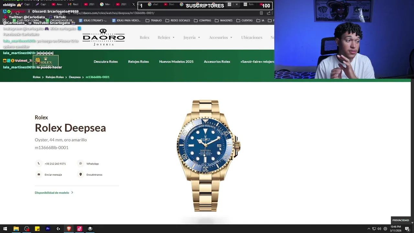The image size is (414, 233).
Task: Open the CUENTAS bookmarks folder
Action: point(245,20)
